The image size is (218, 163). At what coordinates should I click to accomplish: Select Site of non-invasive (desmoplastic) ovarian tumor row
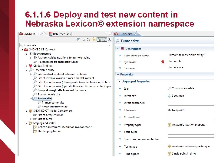click(x=74, y=82)
